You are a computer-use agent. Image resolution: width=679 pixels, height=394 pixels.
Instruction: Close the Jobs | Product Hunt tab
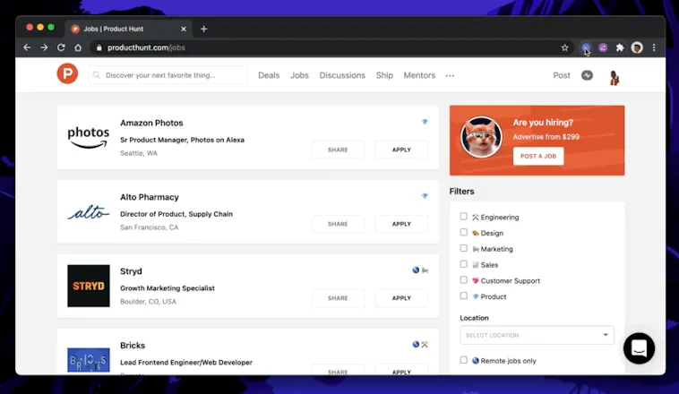pos(184,29)
